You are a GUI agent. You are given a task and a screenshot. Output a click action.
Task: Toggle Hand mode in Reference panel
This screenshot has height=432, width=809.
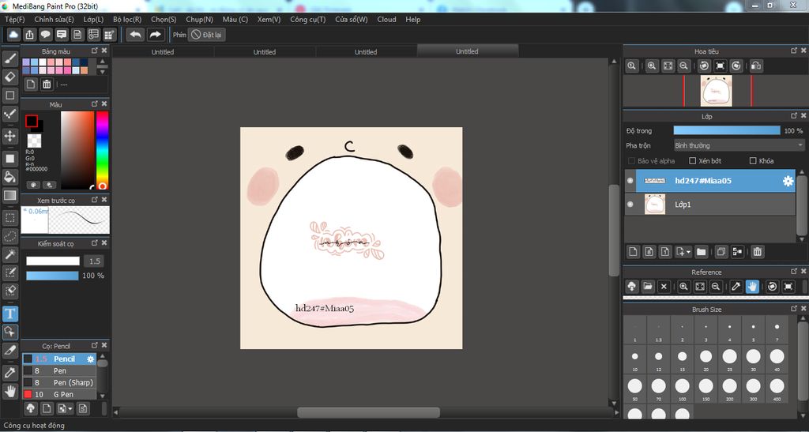pyautogui.click(x=752, y=286)
